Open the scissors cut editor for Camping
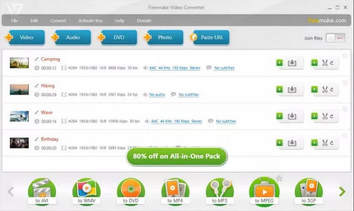 325,63
